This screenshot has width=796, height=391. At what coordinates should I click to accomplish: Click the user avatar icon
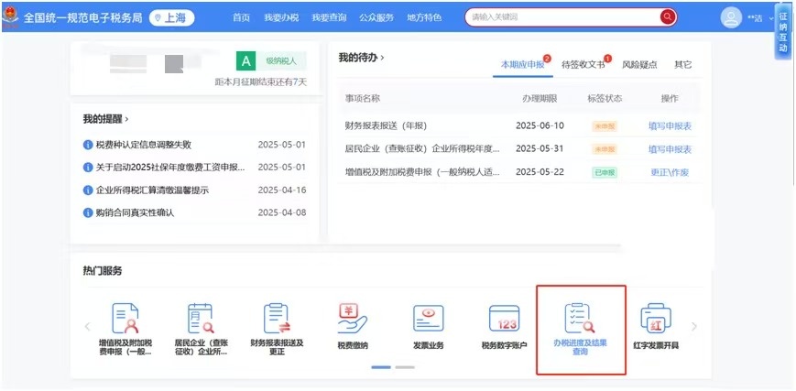tap(731, 17)
